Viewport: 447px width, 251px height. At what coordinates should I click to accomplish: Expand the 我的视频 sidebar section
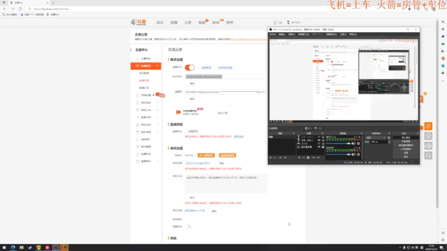[158, 132]
